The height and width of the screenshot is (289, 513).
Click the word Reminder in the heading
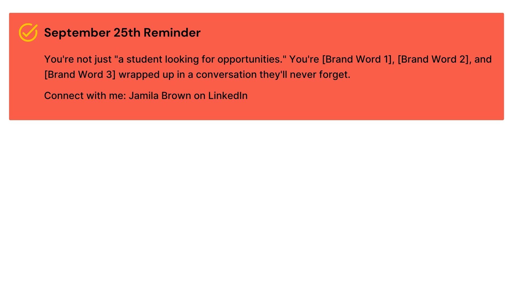click(x=172, y=33)
